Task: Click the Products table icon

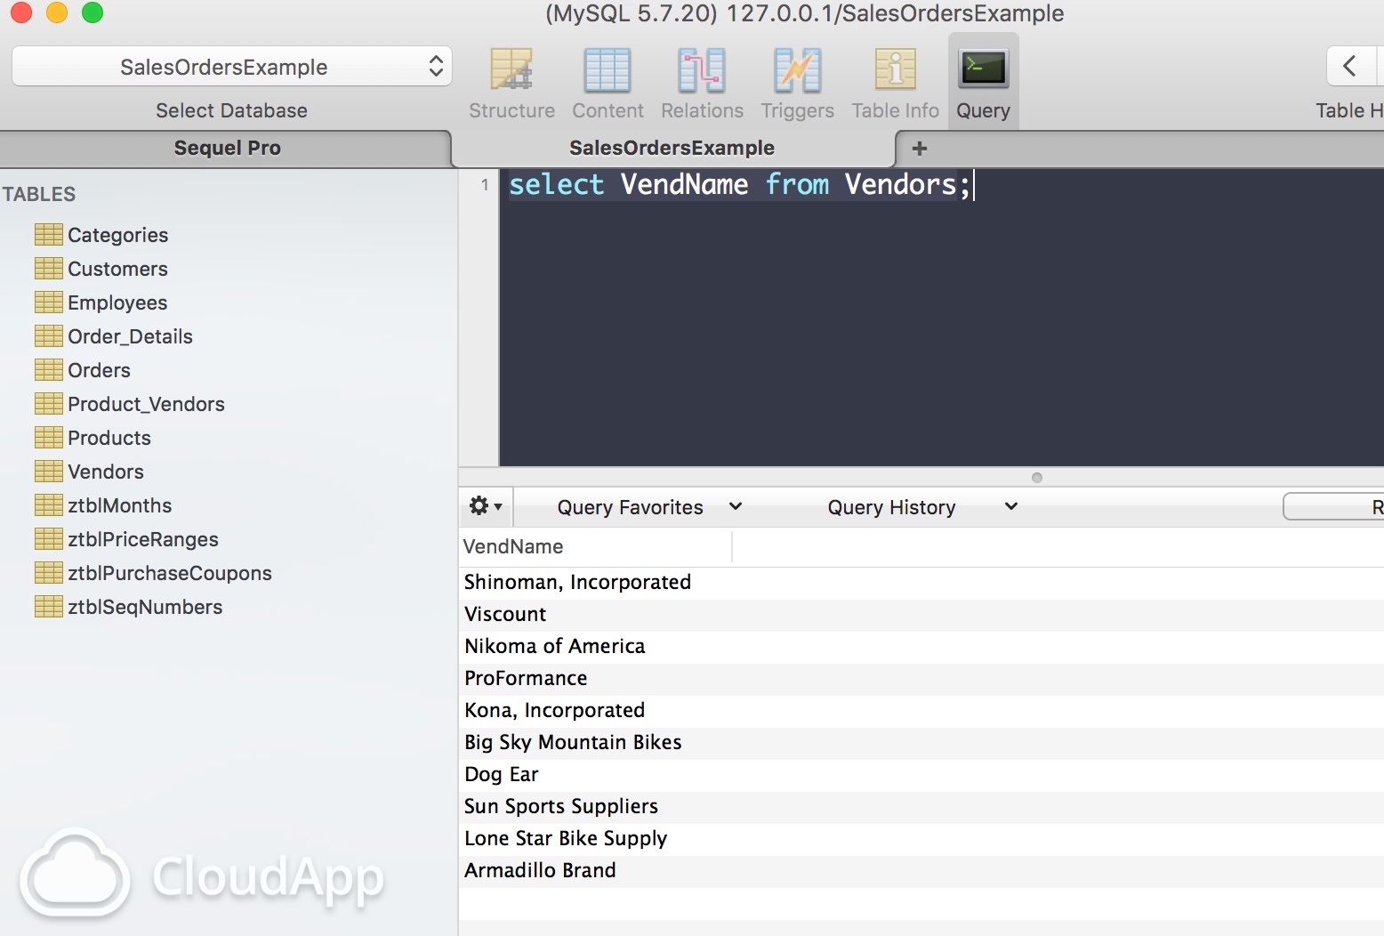Action: pyautogui.click(x=49, y=438)
